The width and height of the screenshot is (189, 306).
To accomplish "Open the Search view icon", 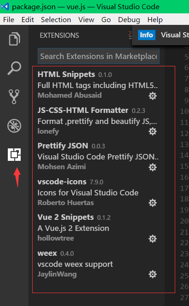I will [x=14, y=68].
